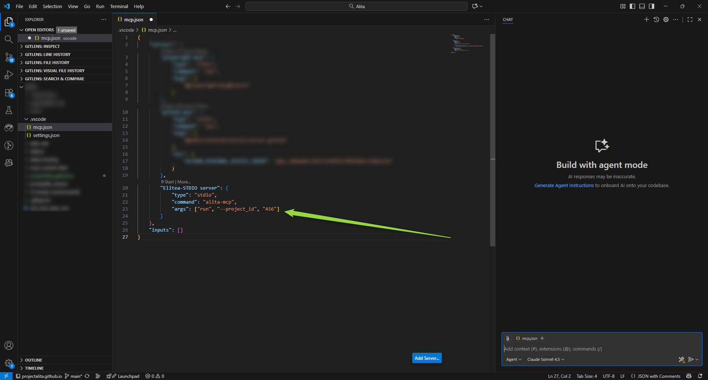708x380 pixels.
Task: Open the Accounts icon in activity bar
Action: coord(9,345)
